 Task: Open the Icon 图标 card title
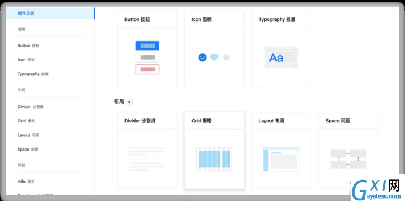pos(202,19)
